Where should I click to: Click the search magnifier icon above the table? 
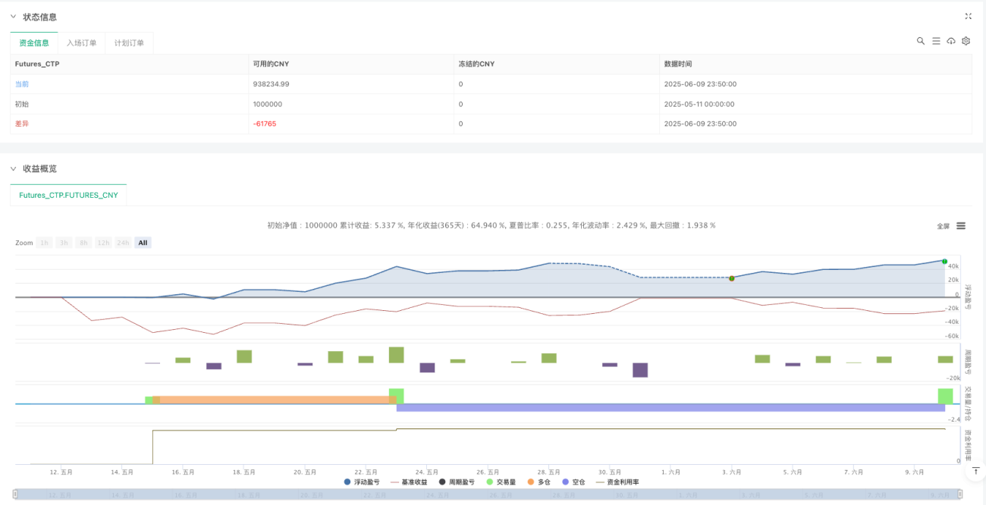921,41
